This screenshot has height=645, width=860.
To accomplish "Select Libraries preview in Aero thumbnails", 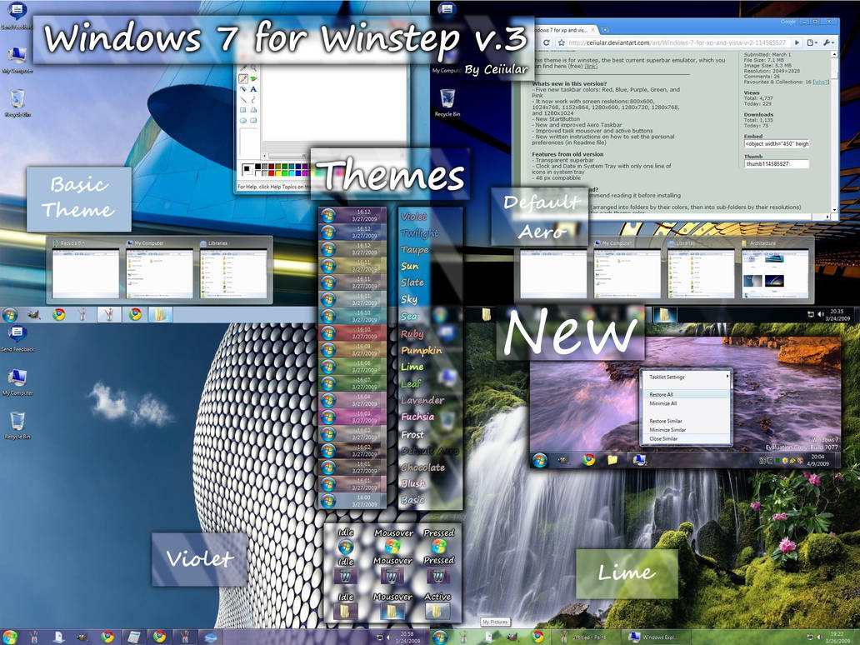I will coord(700,269).
